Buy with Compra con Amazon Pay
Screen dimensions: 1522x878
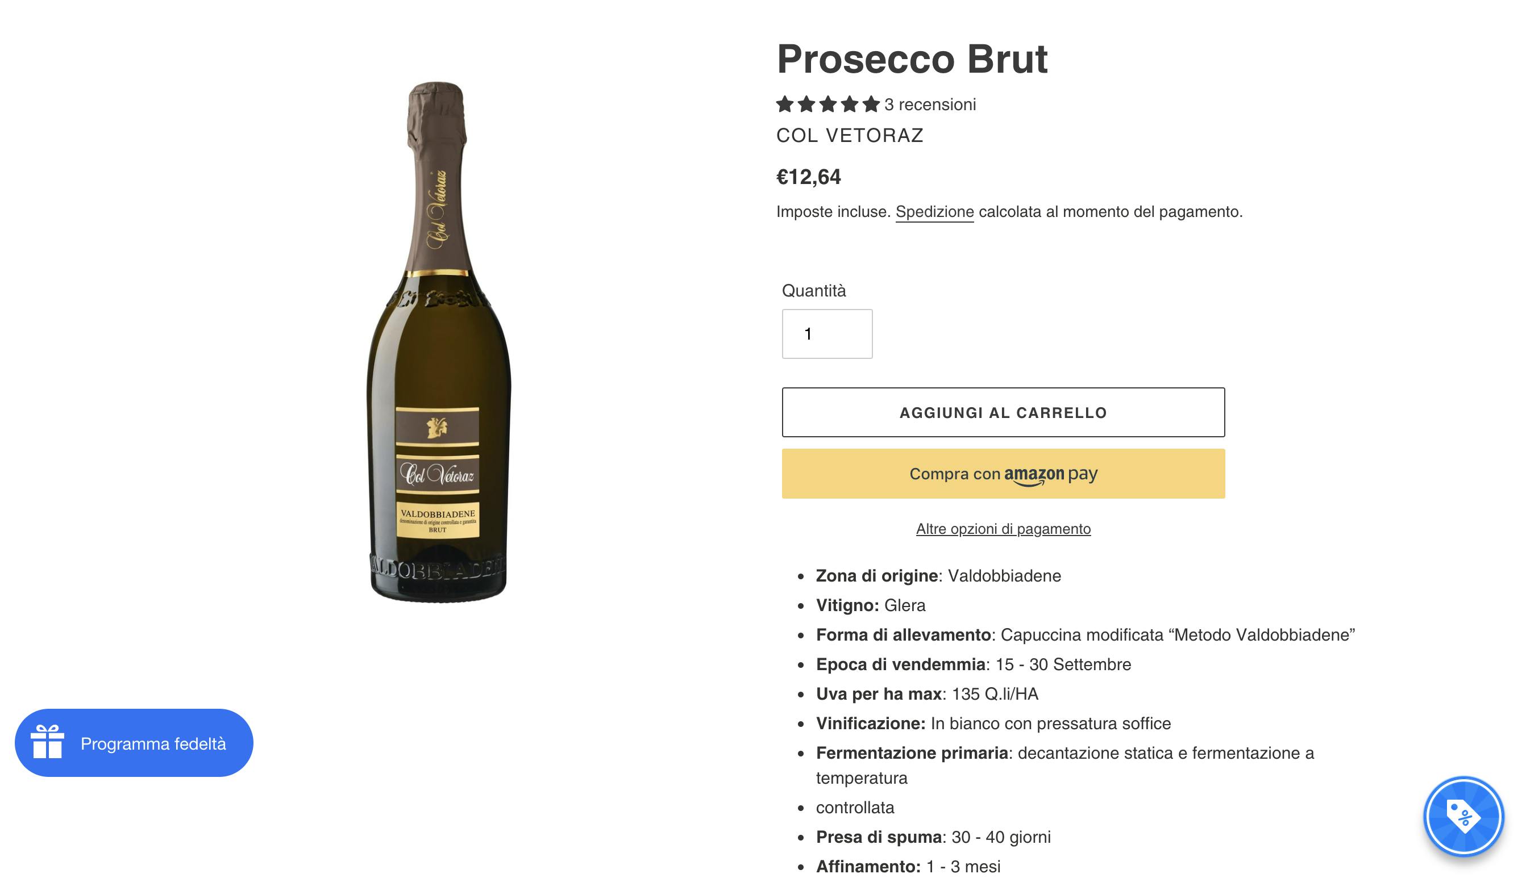(x=1003, y=474)
